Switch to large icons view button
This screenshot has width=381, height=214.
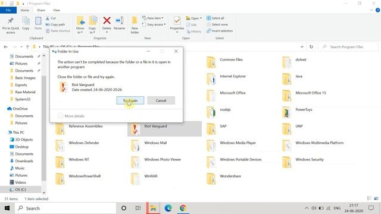click(376, 199)
